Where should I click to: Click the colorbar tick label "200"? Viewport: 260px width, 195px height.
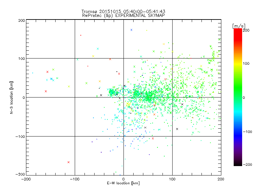246,30
